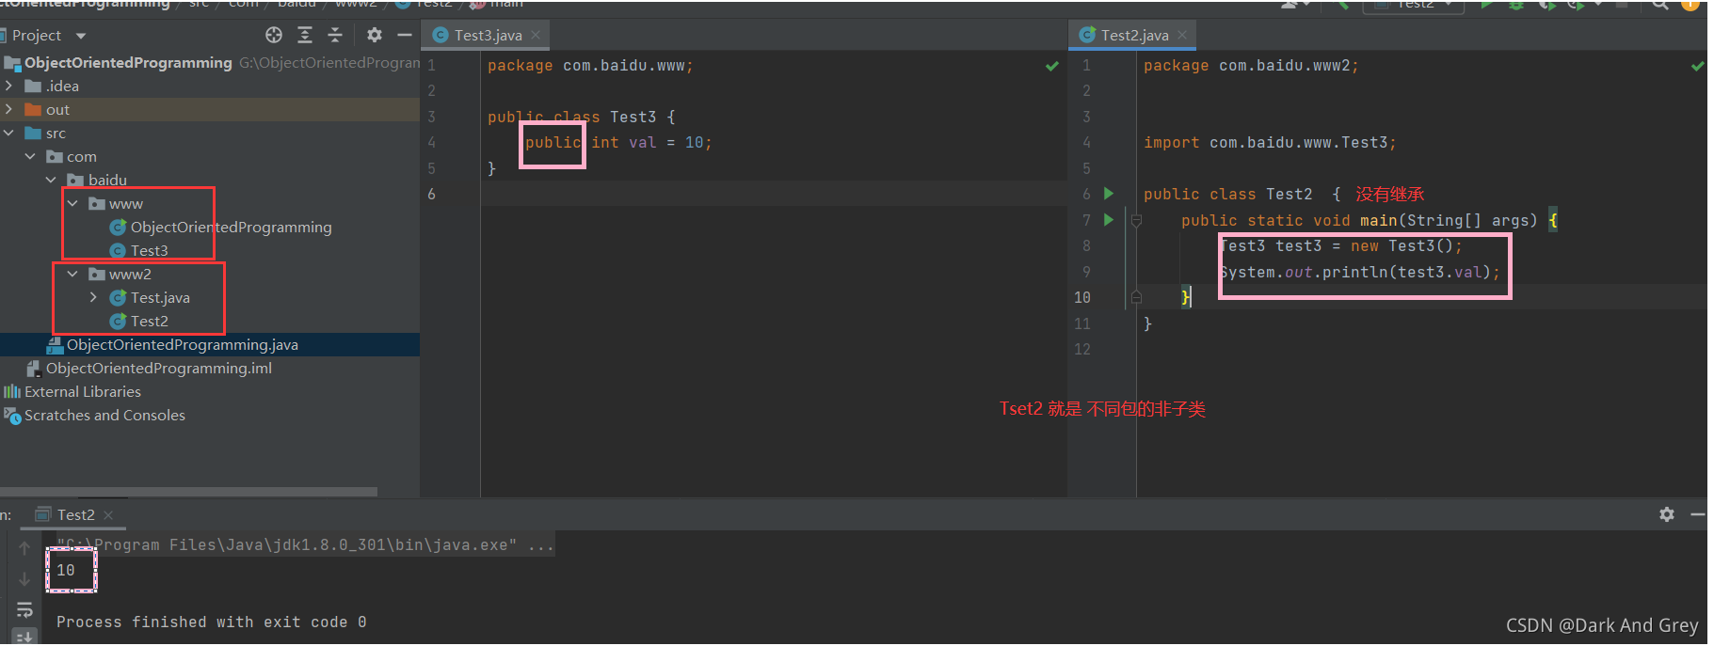The height and width of the screenshot is (646, 1714).
Task: Select the Test2 class in tree
Action: 149,321
